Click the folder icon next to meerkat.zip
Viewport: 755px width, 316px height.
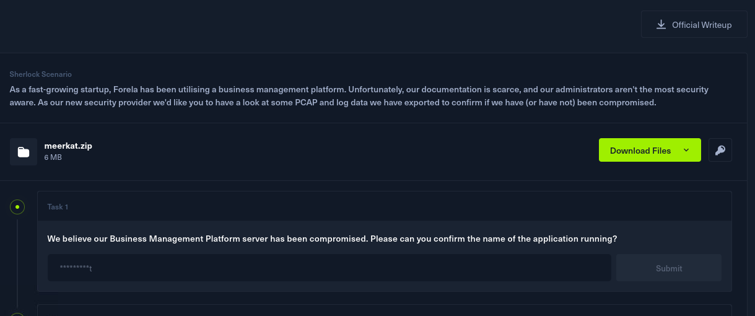(24, 152)
